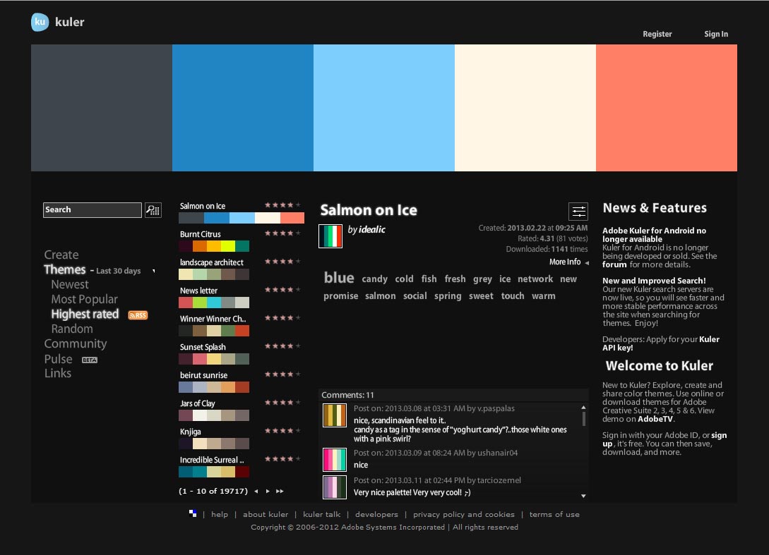769x555 pixels.
Task: Click the striped theme avatar beside idealic
Action: [330, 236]
